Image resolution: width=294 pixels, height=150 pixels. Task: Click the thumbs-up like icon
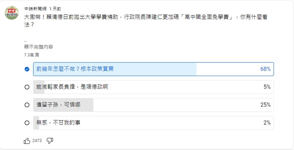click(x=27, y=141)
